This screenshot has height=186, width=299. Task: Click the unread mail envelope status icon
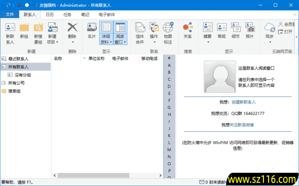pos(201,182)
